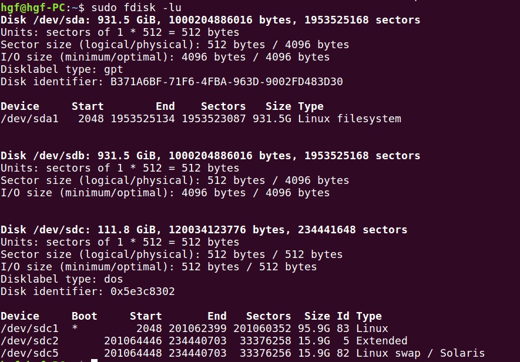
Task: Click the 0x5e3c8302 disk identifier
Action: point(142,291)
